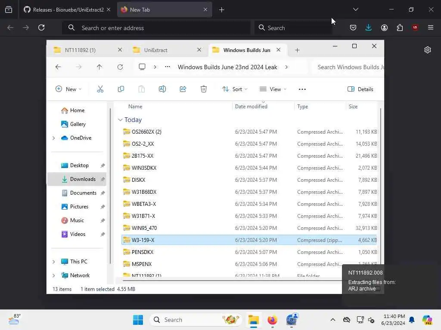Sort by the Date modified column header
Viewport: 441px width, 330px height.
251,107
